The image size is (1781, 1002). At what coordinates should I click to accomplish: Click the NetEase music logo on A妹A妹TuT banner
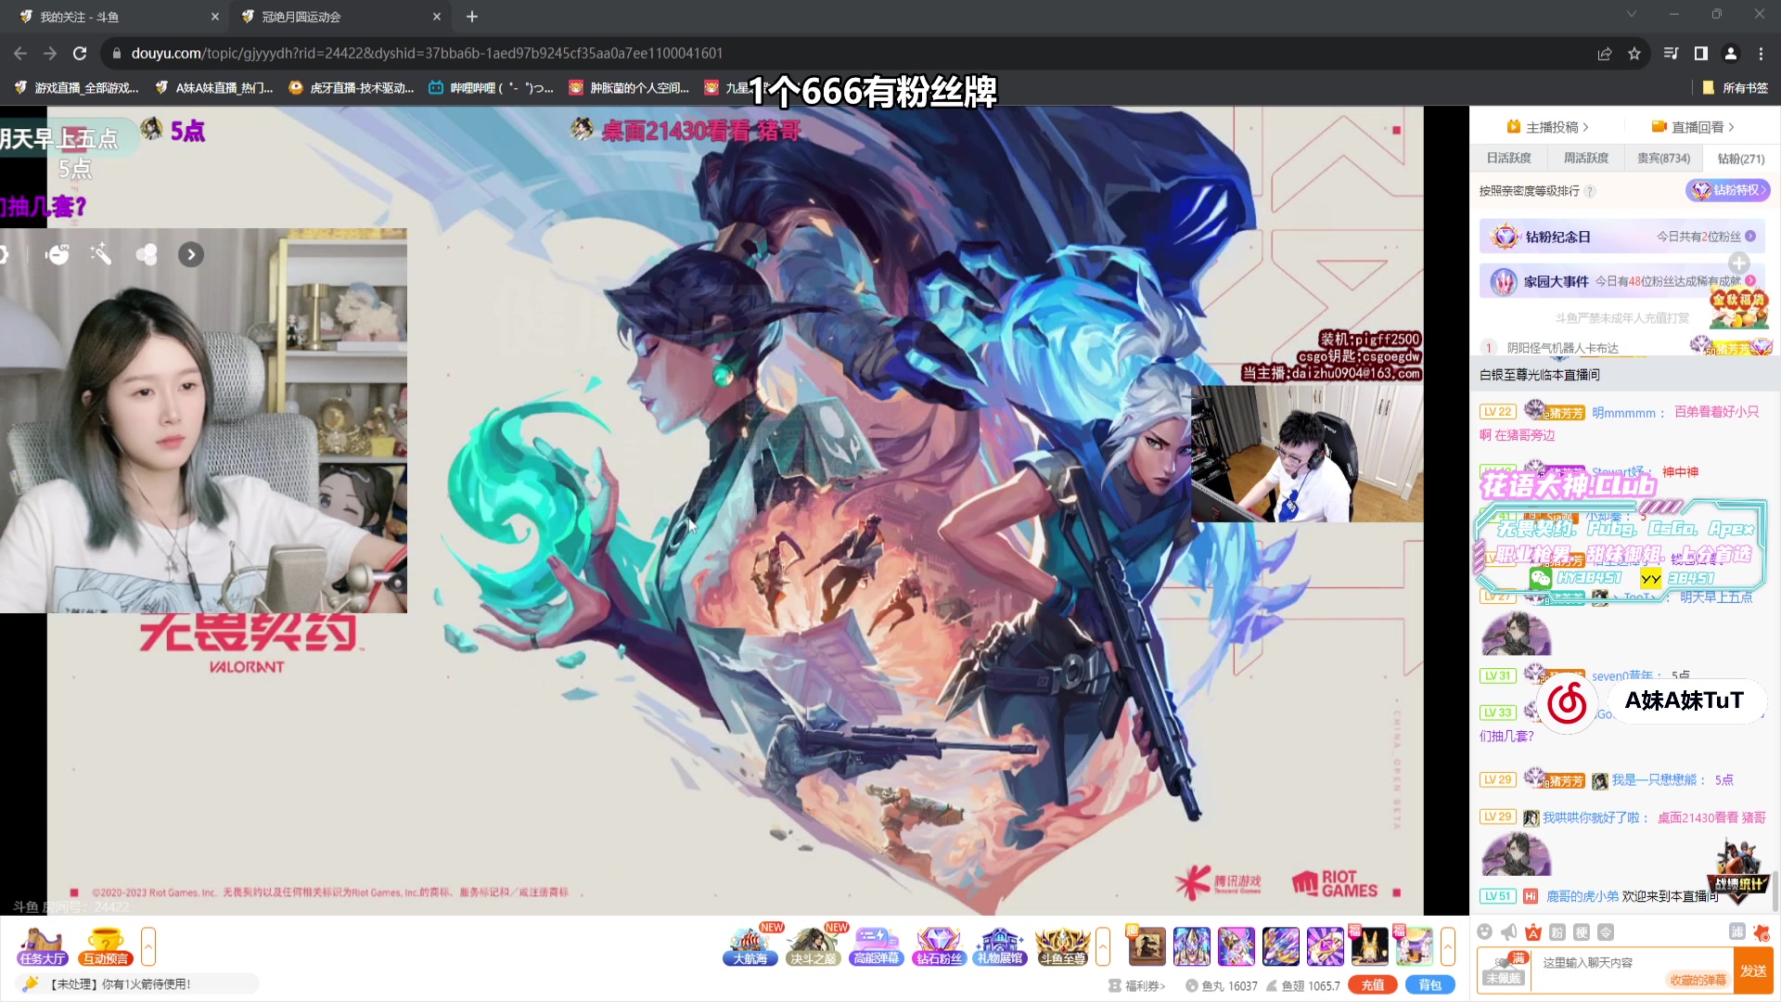click(x=1568, y=702)
